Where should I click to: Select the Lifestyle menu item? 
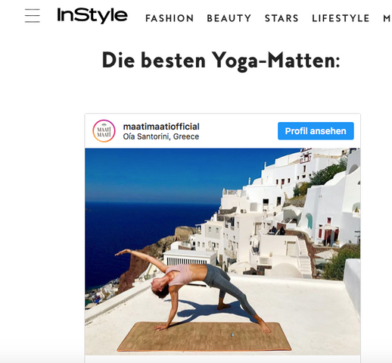point(341,18)
